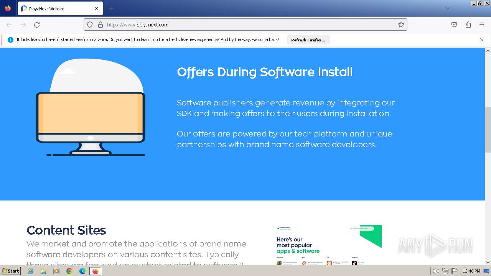Launch Internet Explorer from the taskbar
This screenshot has height=276, width=491.
click(30, 271)
